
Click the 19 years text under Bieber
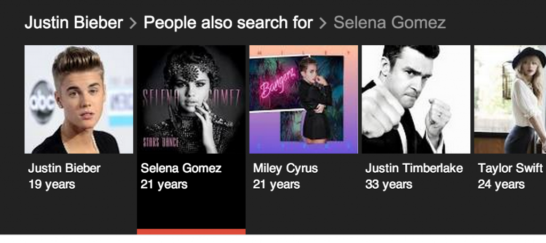pos(52,185)
